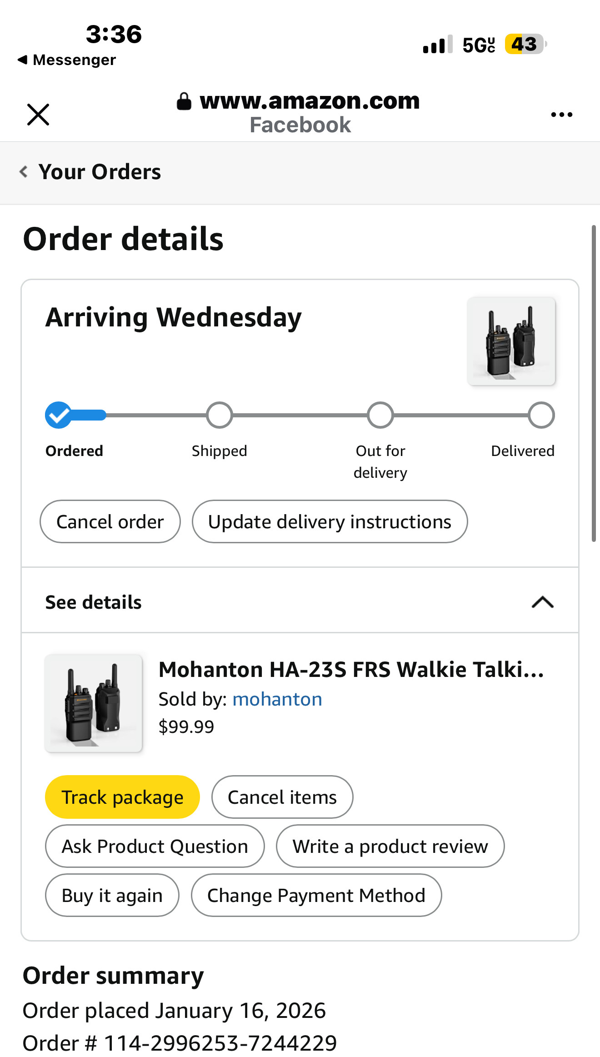Click Ask Product Question button

click(x=155, y=846)
